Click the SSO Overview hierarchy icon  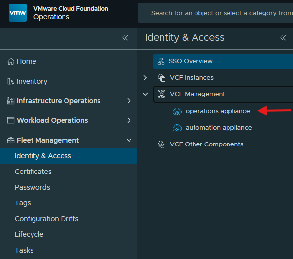(x=161, y=61)
